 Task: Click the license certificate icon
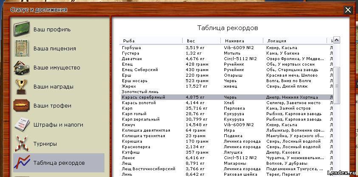(22, 48)
